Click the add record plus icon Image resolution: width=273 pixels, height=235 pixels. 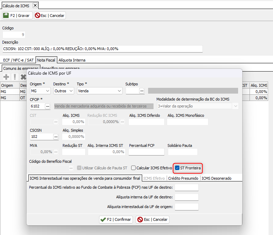(x=6, y=77)
